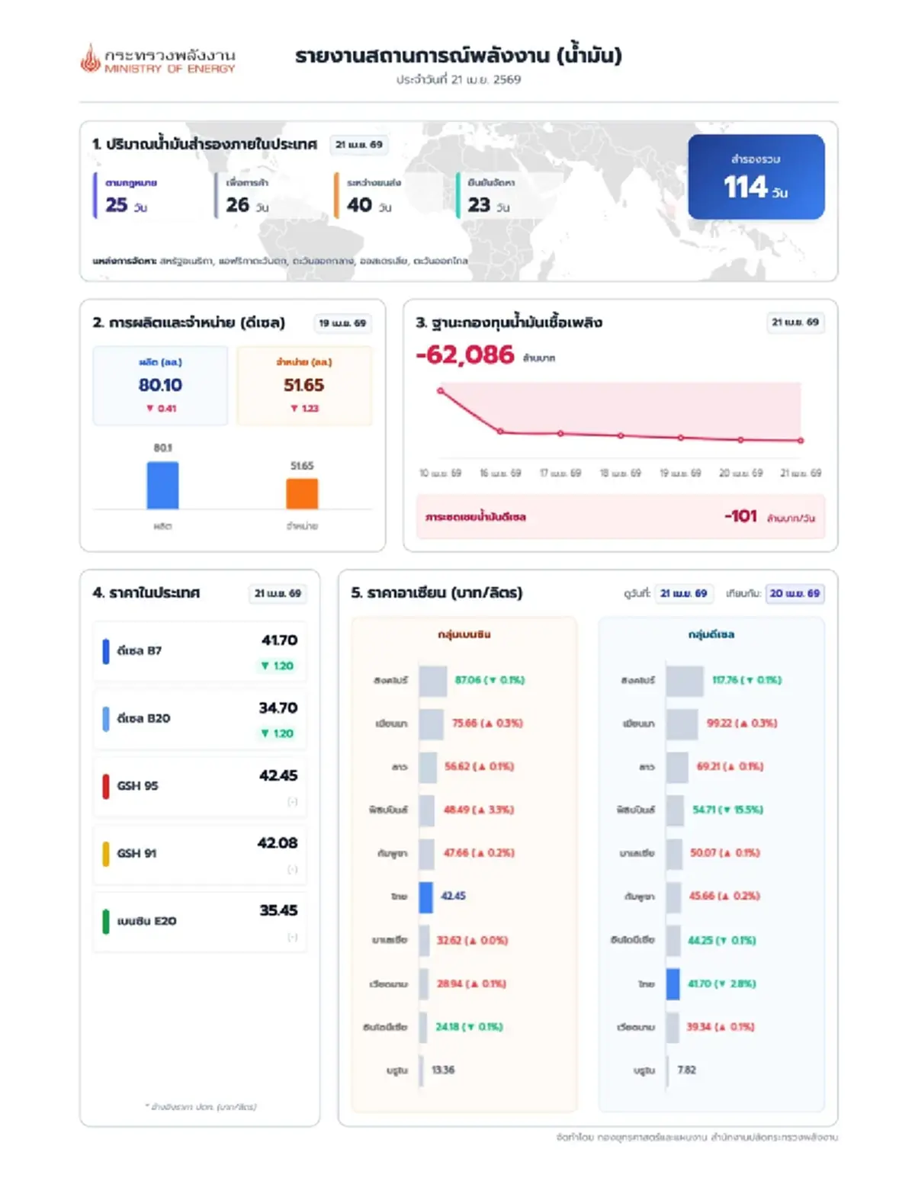Image resolution: width=915 pixels, height=1184 pixels.
Task: Click the red GSH 95 color marker
Action: pyautogui.click(x=106, y=786)
